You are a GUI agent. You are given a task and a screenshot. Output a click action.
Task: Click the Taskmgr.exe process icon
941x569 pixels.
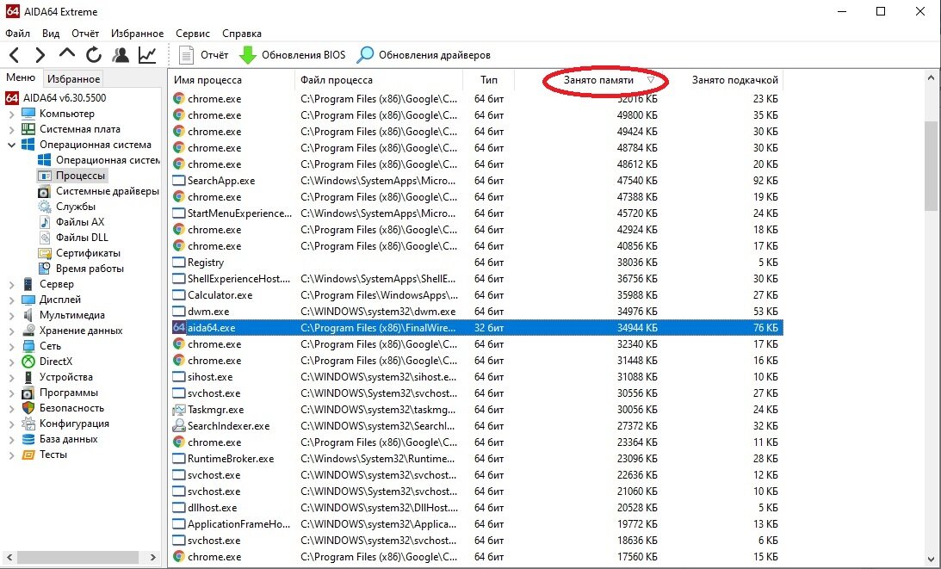tap(179, 410)
